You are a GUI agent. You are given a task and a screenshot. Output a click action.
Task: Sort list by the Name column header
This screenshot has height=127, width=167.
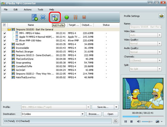tap(31, 25)
